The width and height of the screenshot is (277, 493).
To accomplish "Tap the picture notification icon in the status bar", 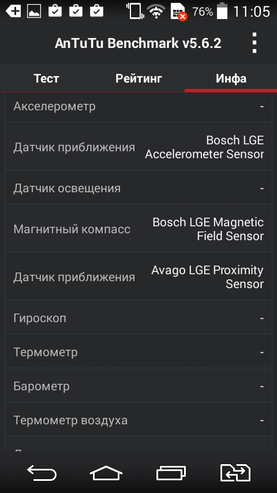I will (34, 12).
